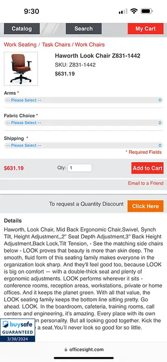Viewport: 167px width, 362px height.
Task: Open the buySAFE Guaranteed badge
Action: pos(17,331)
